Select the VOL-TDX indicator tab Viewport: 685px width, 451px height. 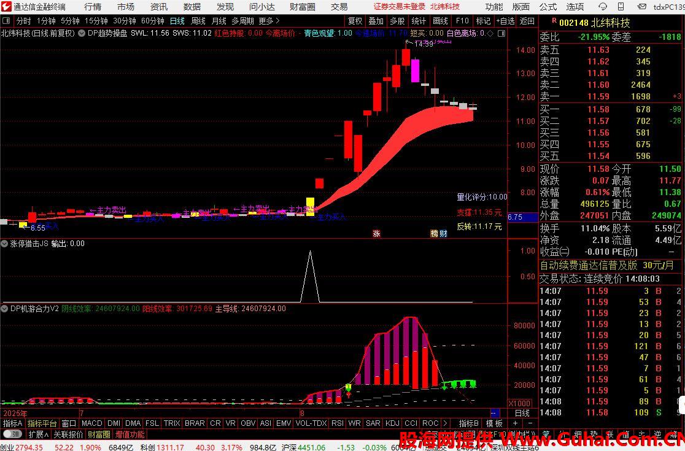tap(311, 423)
